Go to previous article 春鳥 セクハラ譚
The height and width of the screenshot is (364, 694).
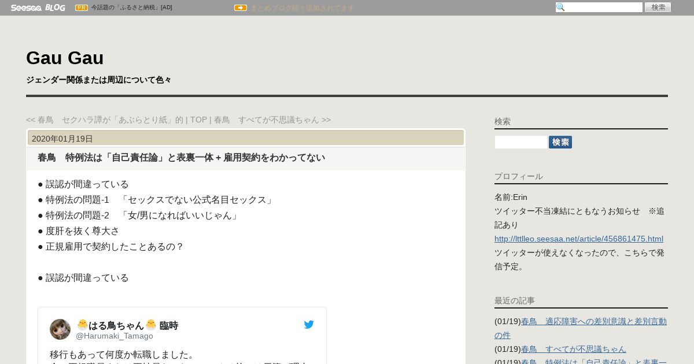click(x=105, y=120)
